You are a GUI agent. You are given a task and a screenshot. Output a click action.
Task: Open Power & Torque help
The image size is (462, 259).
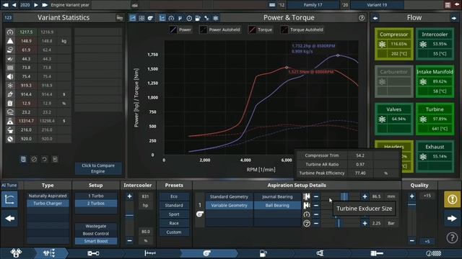362,18
